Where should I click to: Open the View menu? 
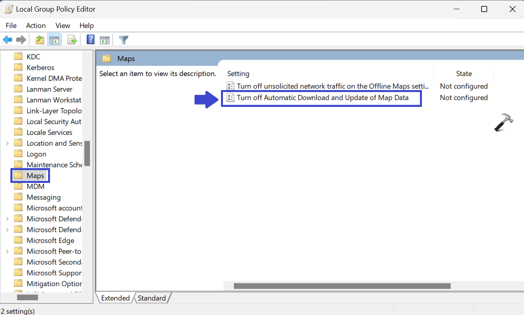click(x=62, y=26)
